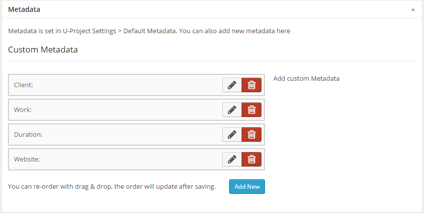424x213 pixels.
Task: Click the Duration row label
Action: click(28, 134)
